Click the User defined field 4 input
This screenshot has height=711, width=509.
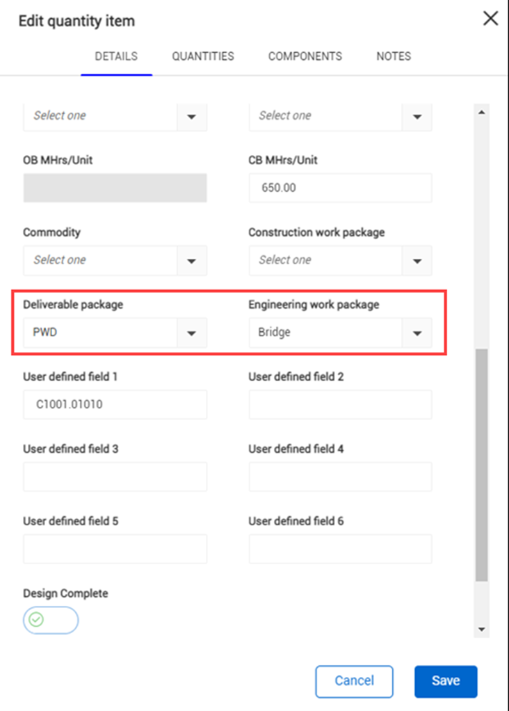tap(340, 477)
